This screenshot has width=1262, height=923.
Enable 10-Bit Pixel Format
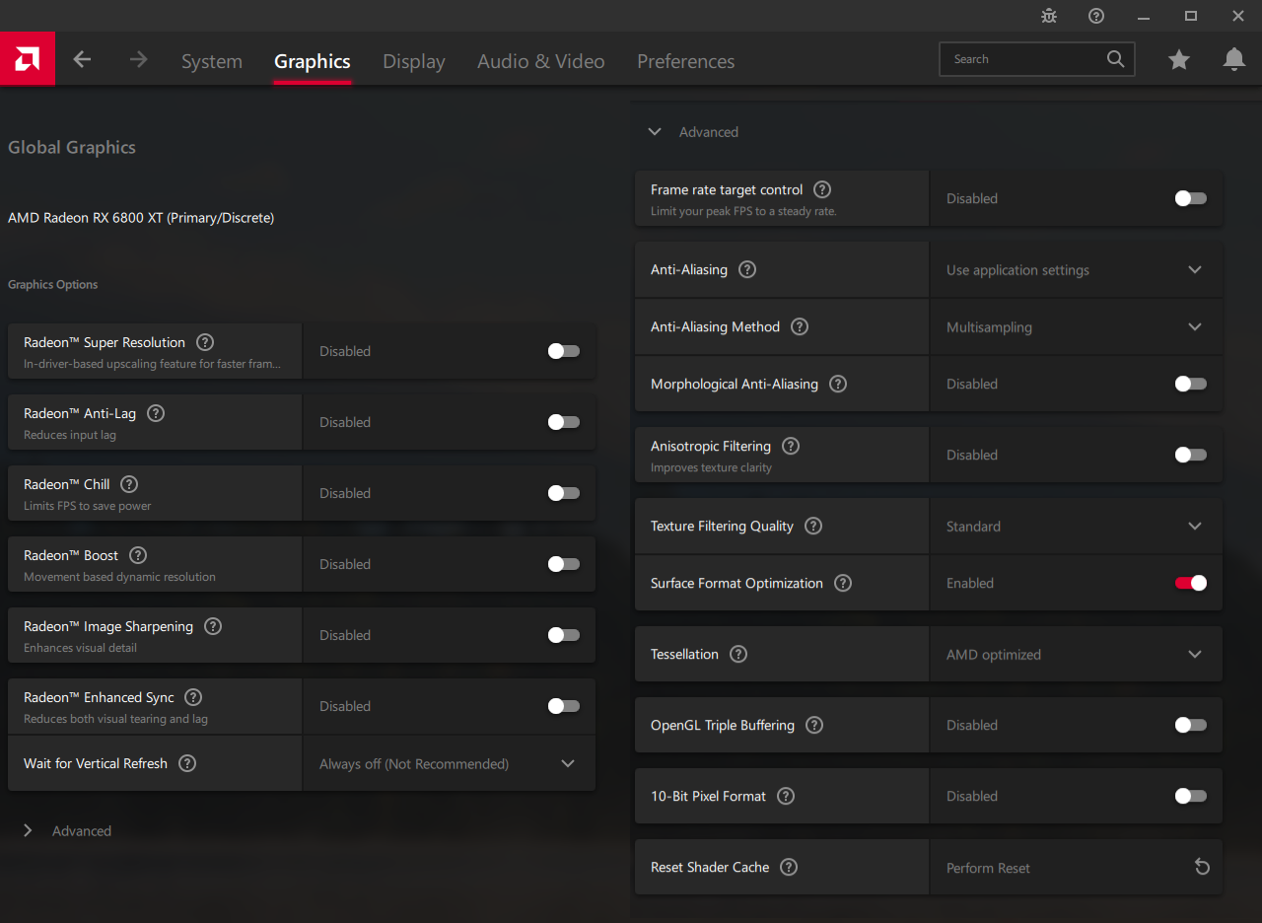click(1191, 796)
